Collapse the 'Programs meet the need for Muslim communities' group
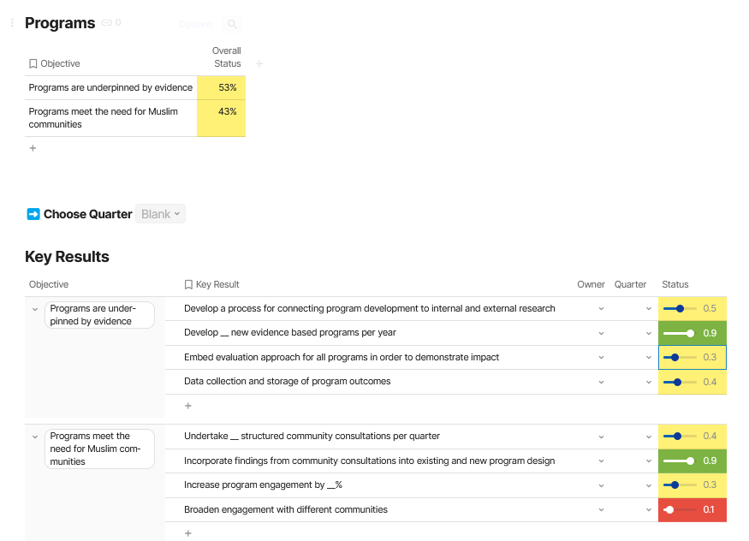The image size is (749, 541). pos(35,437)
